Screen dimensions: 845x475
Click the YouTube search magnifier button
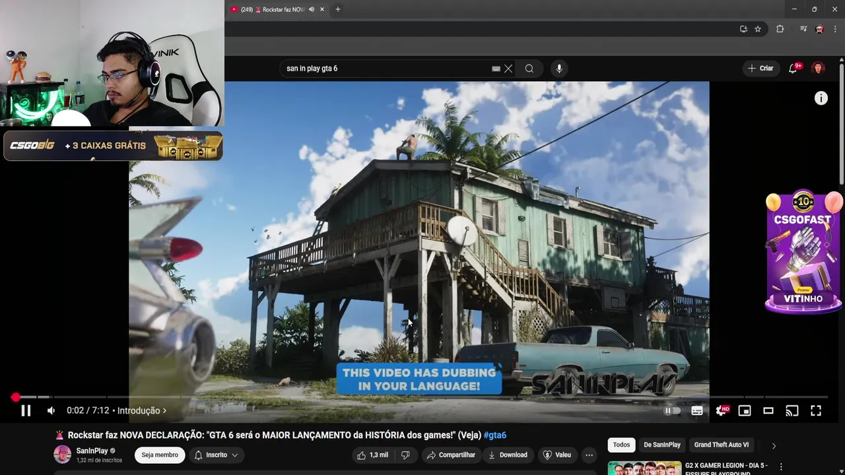(x=529, y=69)
